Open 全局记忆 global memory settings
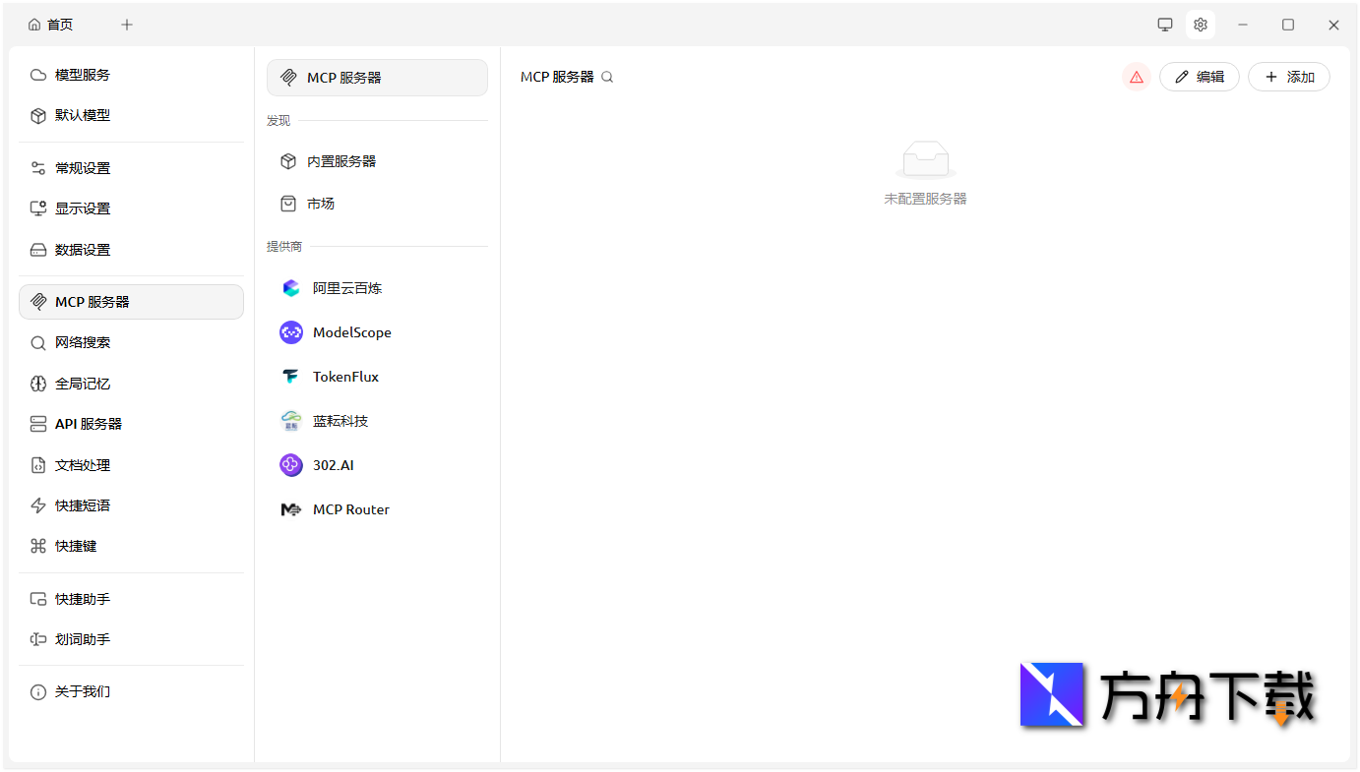The width and height of the screenshot is (1360, 772). click(83, 383)
